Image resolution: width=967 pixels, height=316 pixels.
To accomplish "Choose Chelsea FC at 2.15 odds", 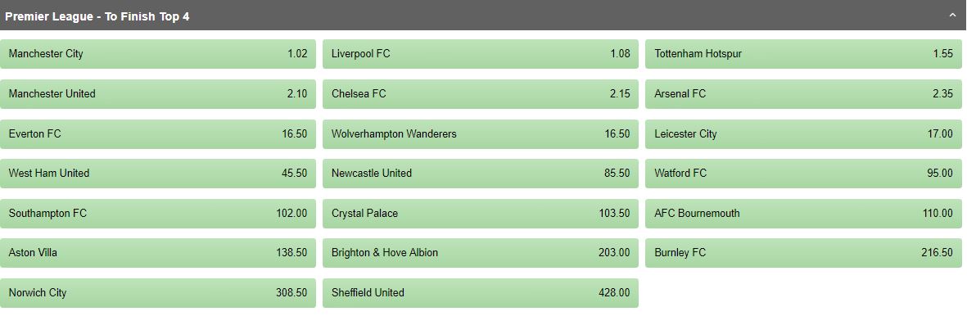I will pyautogui.click(x=481, y=94).
